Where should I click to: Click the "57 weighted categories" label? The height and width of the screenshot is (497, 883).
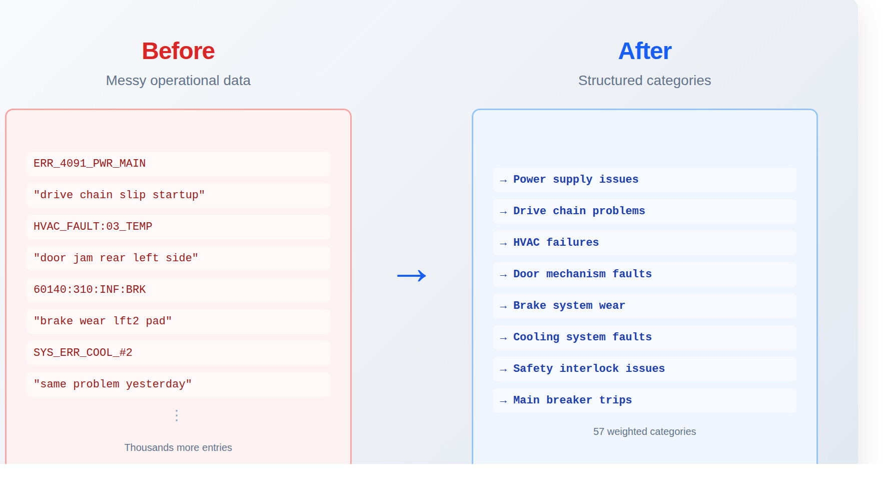pyautogui.click(x=644, y=431)
